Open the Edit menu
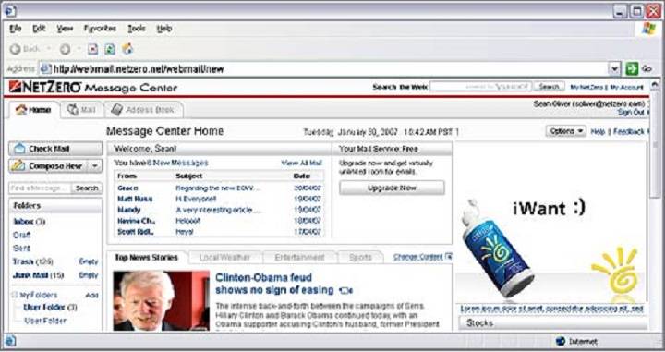 tap(39, 29)
